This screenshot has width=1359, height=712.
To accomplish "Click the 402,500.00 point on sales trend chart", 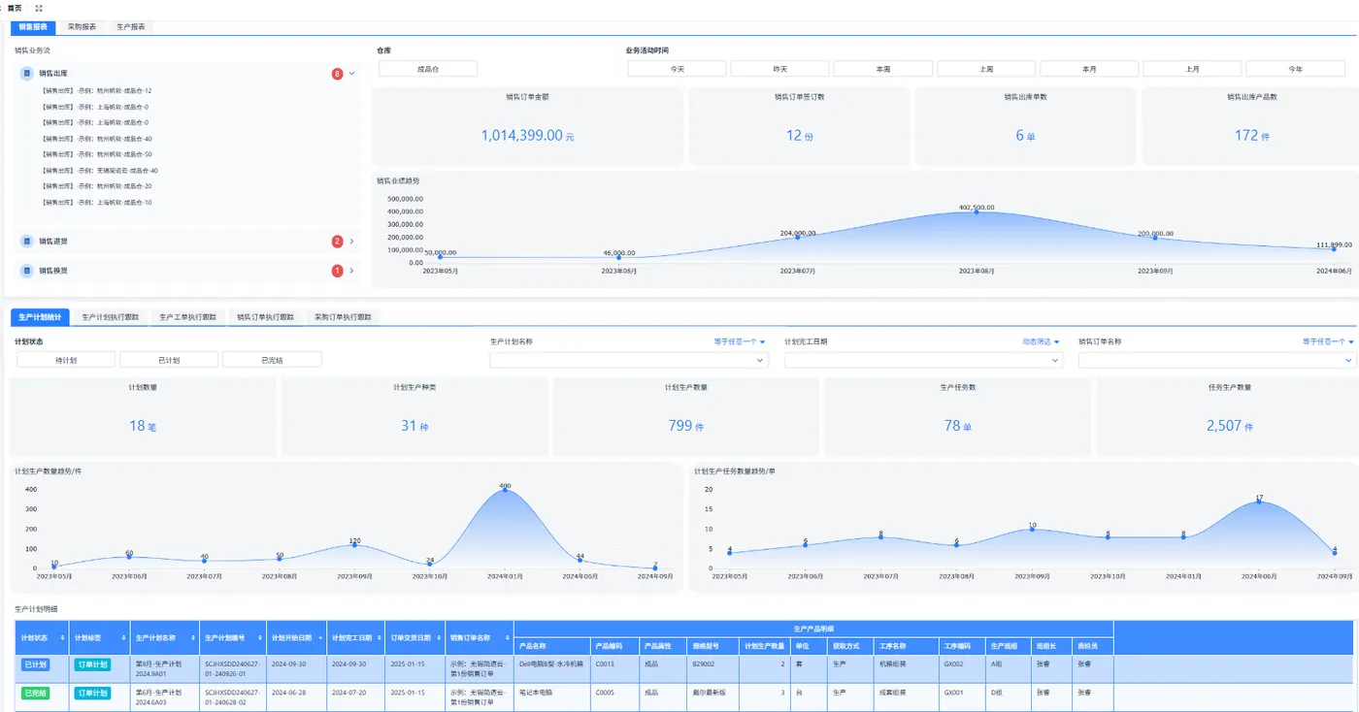I will coord(977,211).
